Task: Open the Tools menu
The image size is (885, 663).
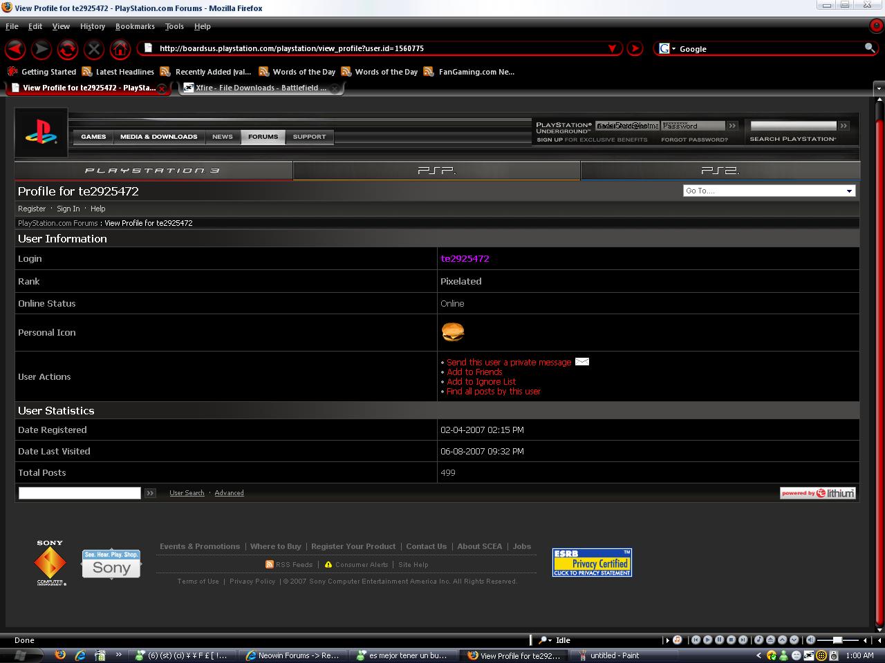Action: coord(174,26)
